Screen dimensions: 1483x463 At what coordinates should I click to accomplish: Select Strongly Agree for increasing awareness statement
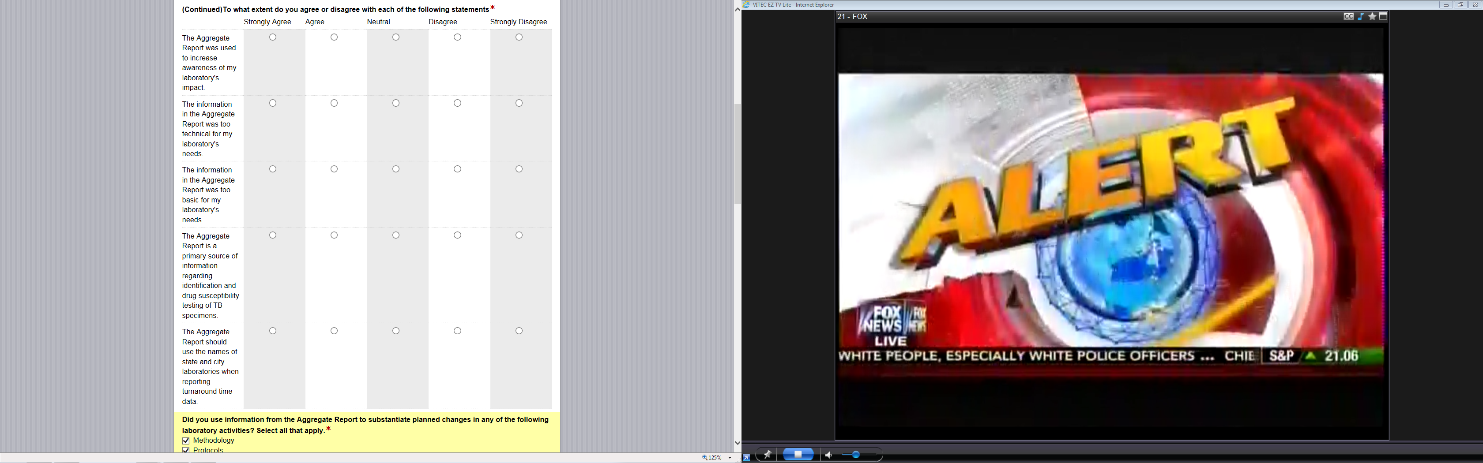pos(273,37)
